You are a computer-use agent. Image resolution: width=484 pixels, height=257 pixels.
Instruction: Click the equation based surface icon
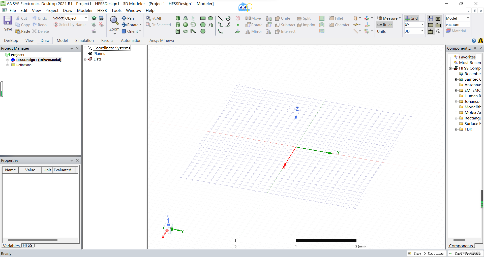pyautogui.click(x=210, y=25)
